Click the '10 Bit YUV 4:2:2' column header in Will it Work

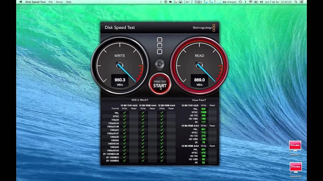pos(129,105)
